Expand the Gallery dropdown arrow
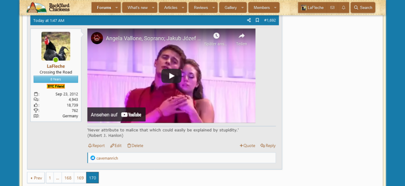The width and height of the screenshot is (405, 186). [x=242, y=8]
